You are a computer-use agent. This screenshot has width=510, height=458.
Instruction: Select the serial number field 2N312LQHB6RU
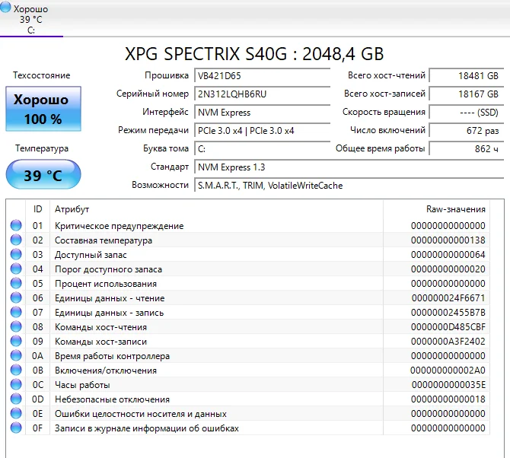pyautogui.click(x=262, y=94)
